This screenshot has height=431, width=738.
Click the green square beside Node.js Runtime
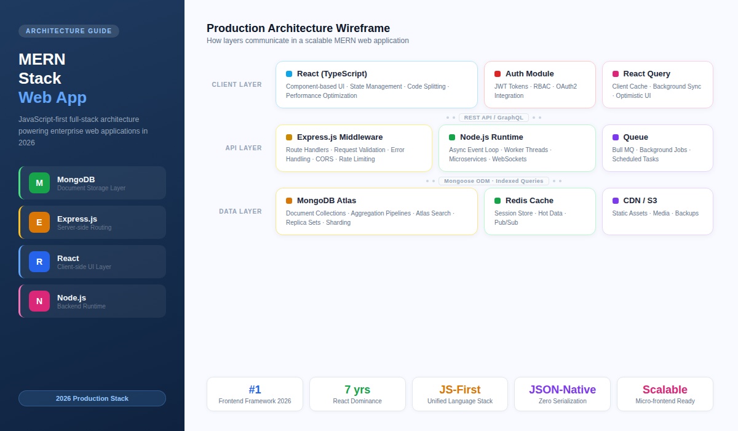(452, 137)
